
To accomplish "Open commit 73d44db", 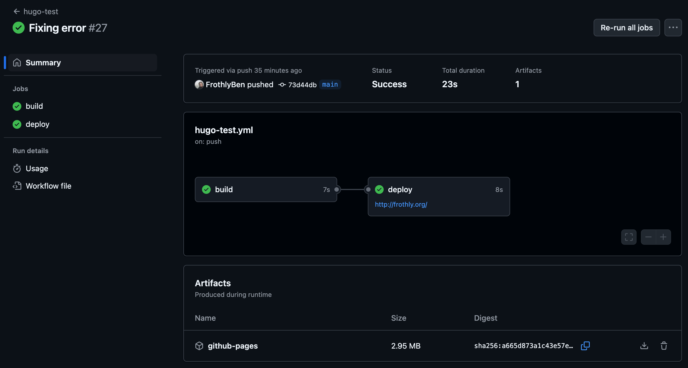I will point(302,85).
